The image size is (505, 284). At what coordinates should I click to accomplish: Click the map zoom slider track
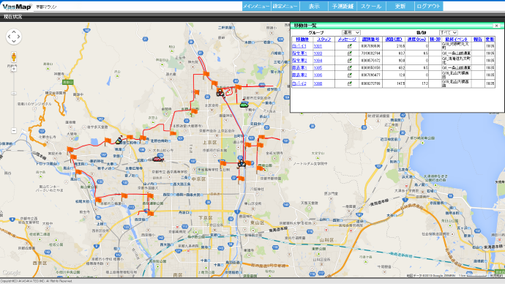pyautogui.click(x=14, y=100)
